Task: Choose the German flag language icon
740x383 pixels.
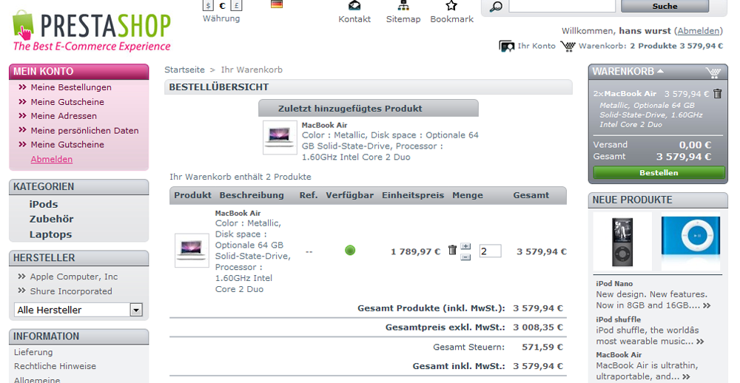Action: click(x=277, y=4)
